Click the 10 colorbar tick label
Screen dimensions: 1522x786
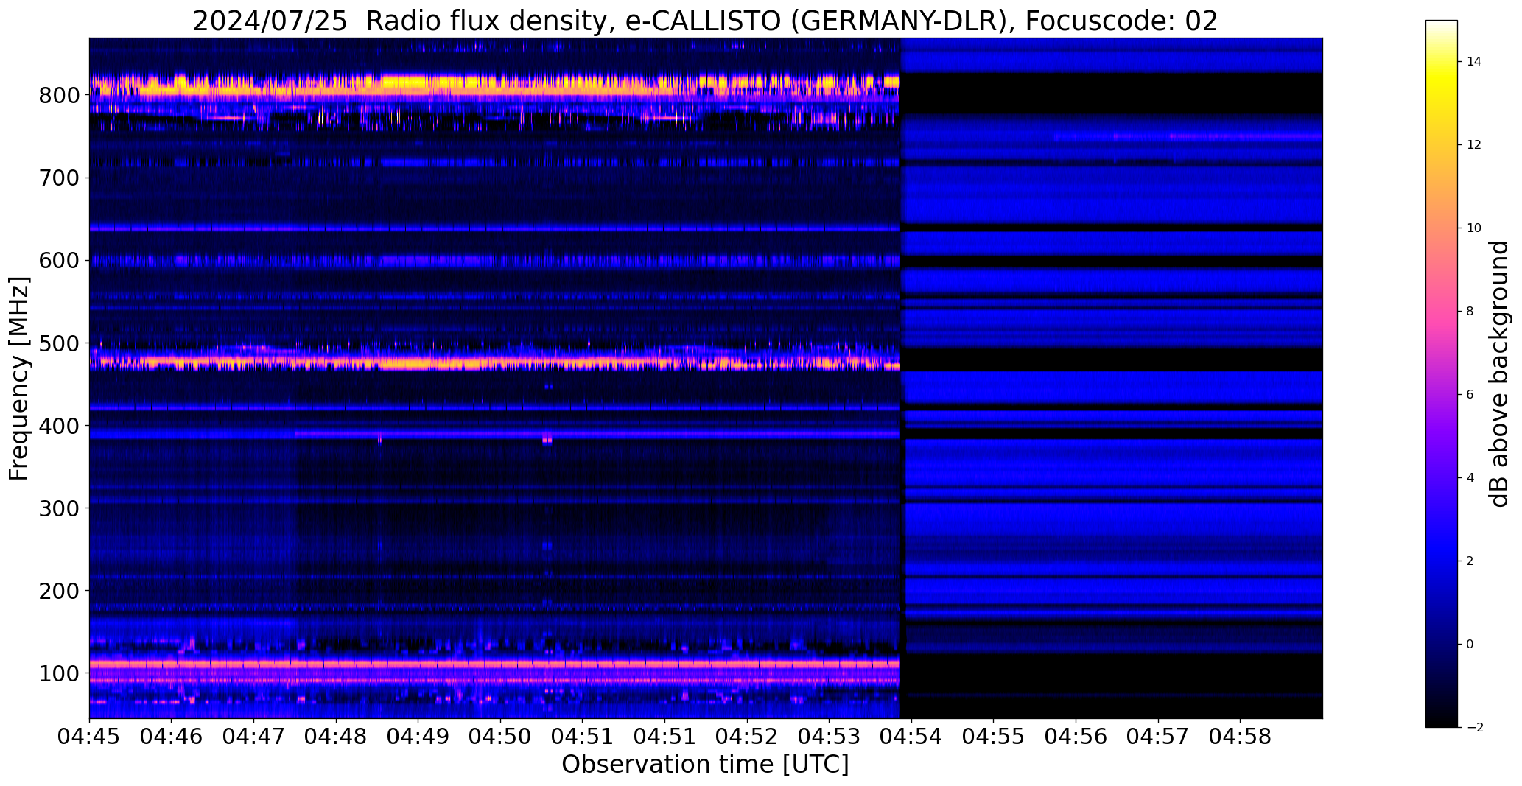pyautogui.click(x=1473, y=228)
